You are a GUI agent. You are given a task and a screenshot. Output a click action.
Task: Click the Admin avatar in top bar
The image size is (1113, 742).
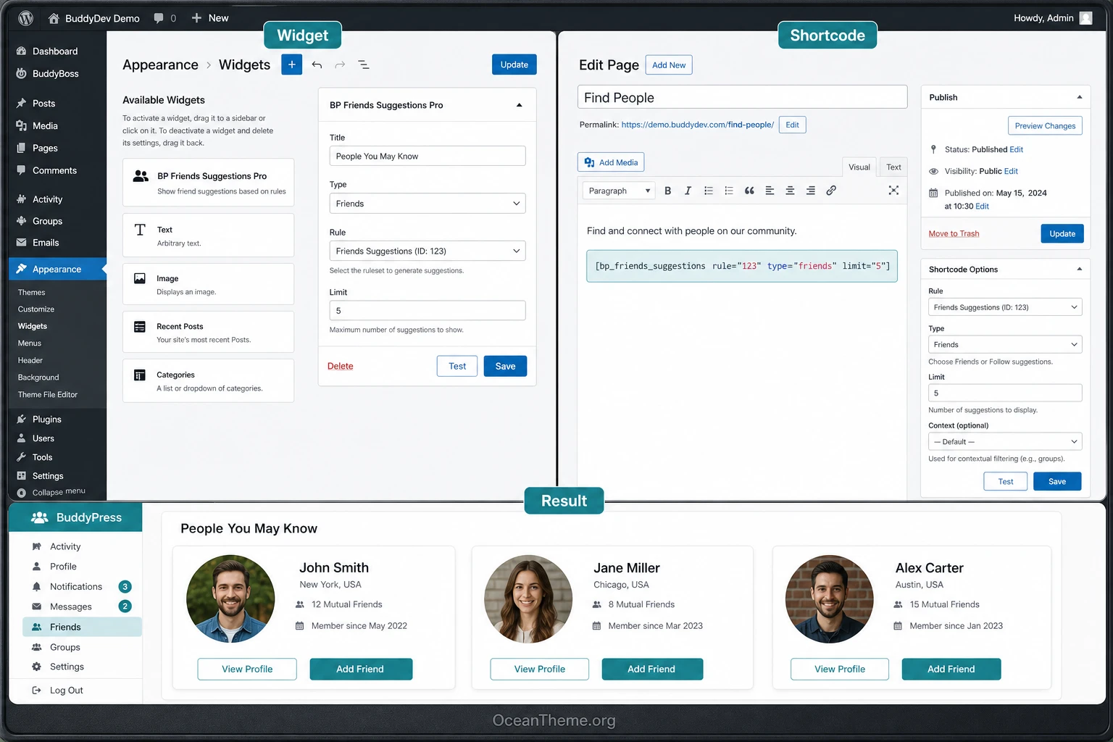(x=1085, y=18)
